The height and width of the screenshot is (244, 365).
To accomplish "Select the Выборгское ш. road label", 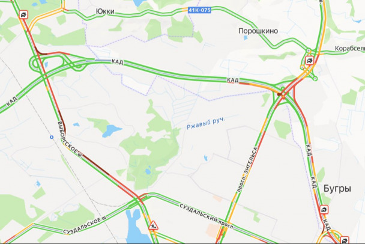I will [70, 140].
